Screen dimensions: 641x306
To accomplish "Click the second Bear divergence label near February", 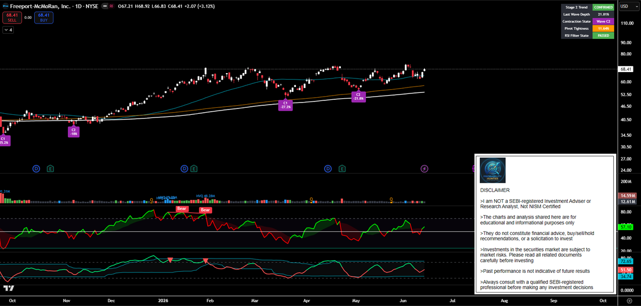I will click(x=206, y=210).
